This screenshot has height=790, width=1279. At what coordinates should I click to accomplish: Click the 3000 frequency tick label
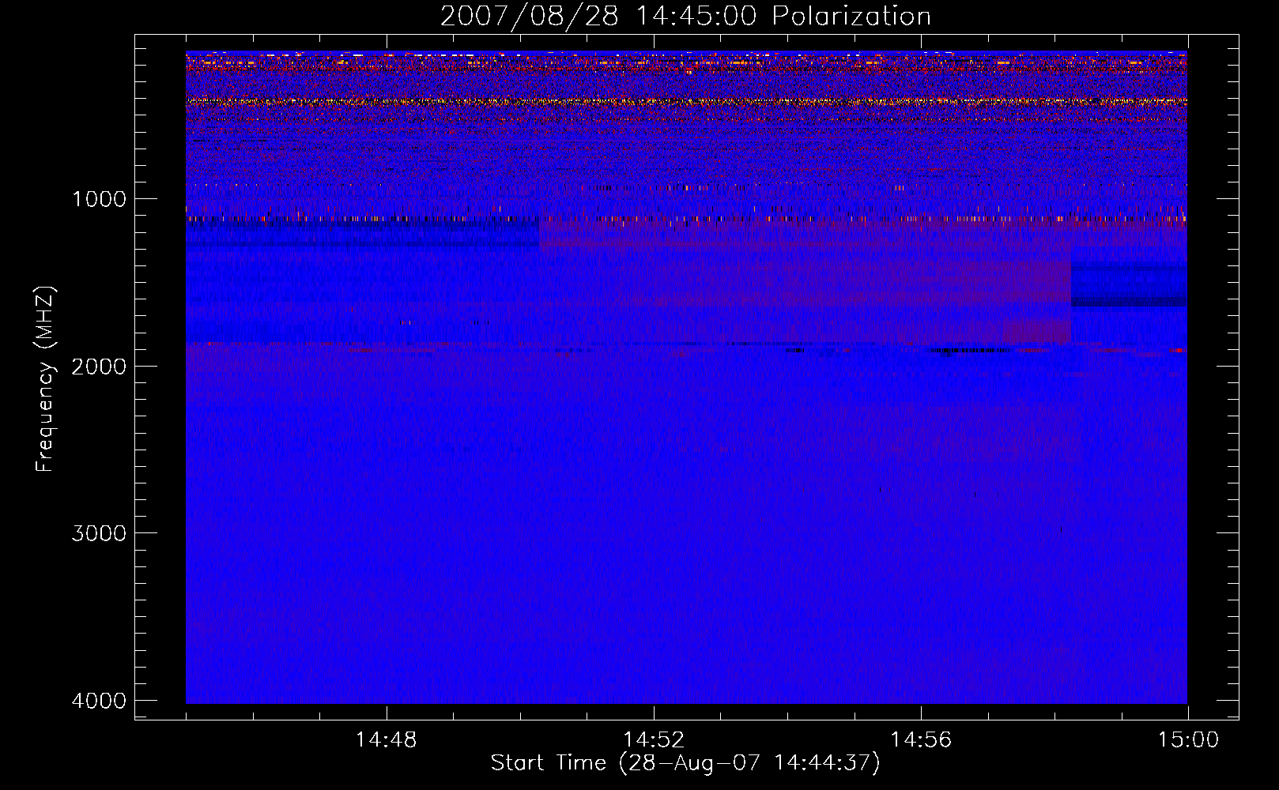coord(99,532)
